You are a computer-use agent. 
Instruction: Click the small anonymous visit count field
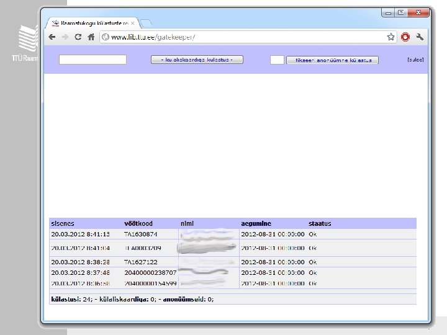pyautogui.click(x=277, y=60)
